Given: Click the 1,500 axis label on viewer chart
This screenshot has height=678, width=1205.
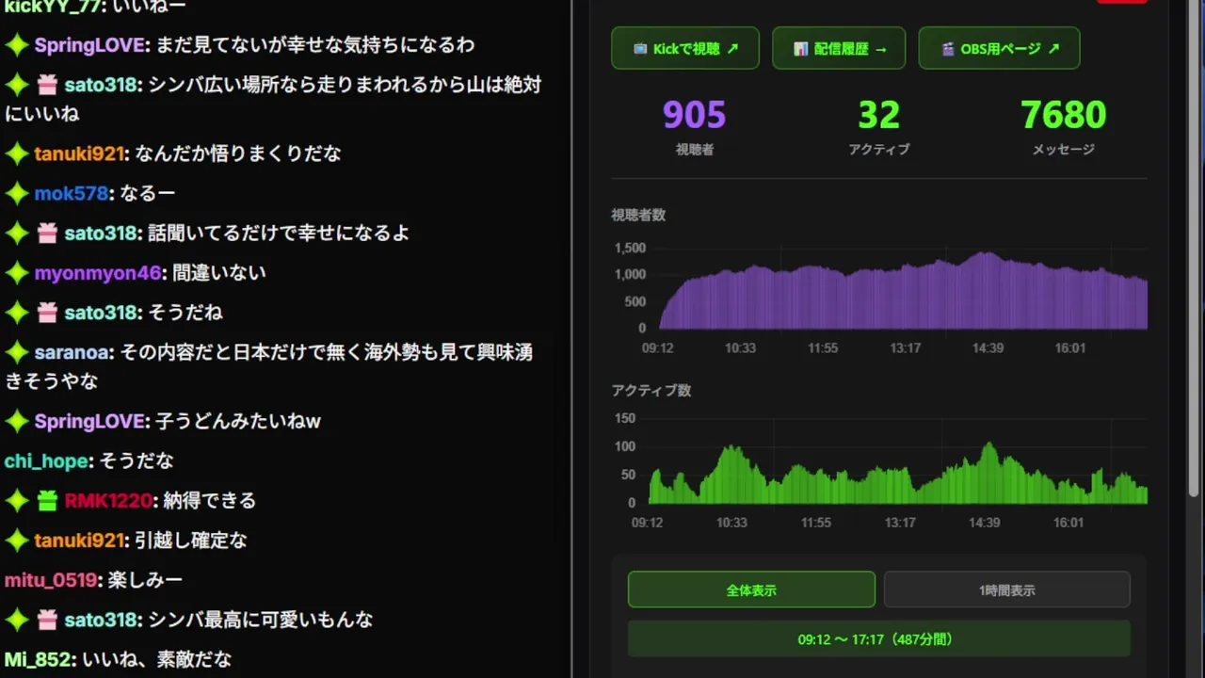Looking at the screenshot, I should coord(630,248).
